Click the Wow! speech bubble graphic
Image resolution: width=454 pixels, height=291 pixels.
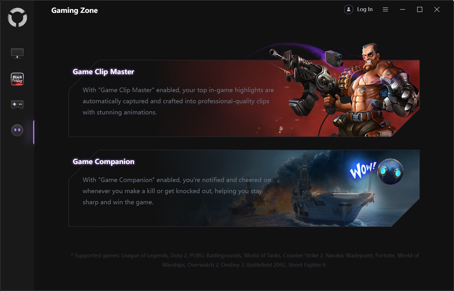tap(363, 170)
